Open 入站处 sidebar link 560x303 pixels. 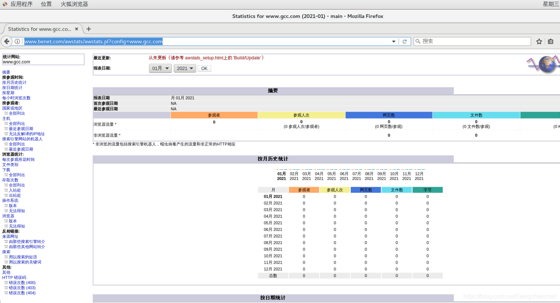click(x=15, y=190)
